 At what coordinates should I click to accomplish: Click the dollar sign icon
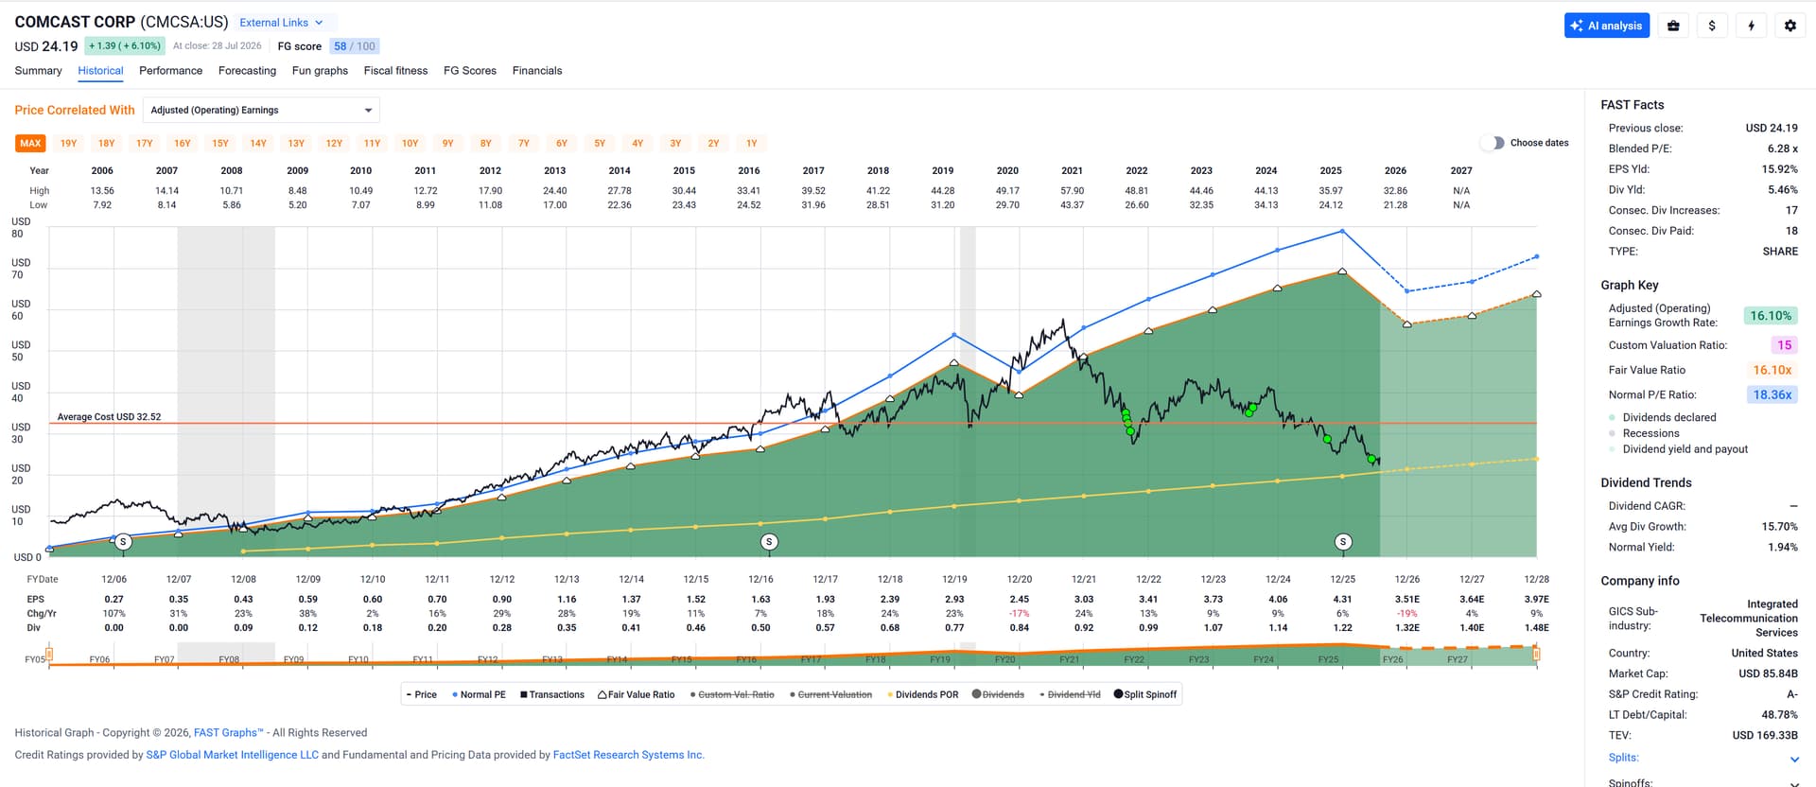pos(1712,26)
